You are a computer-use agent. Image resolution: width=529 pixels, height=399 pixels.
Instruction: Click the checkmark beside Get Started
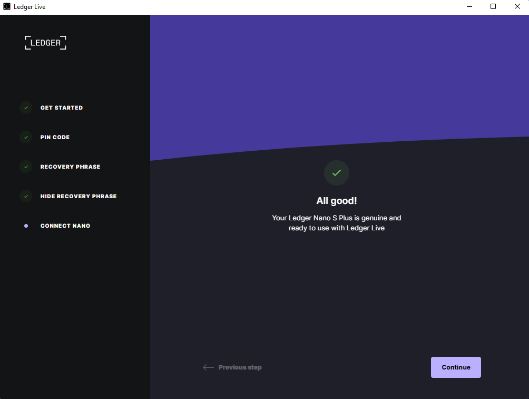click(26, 108)
